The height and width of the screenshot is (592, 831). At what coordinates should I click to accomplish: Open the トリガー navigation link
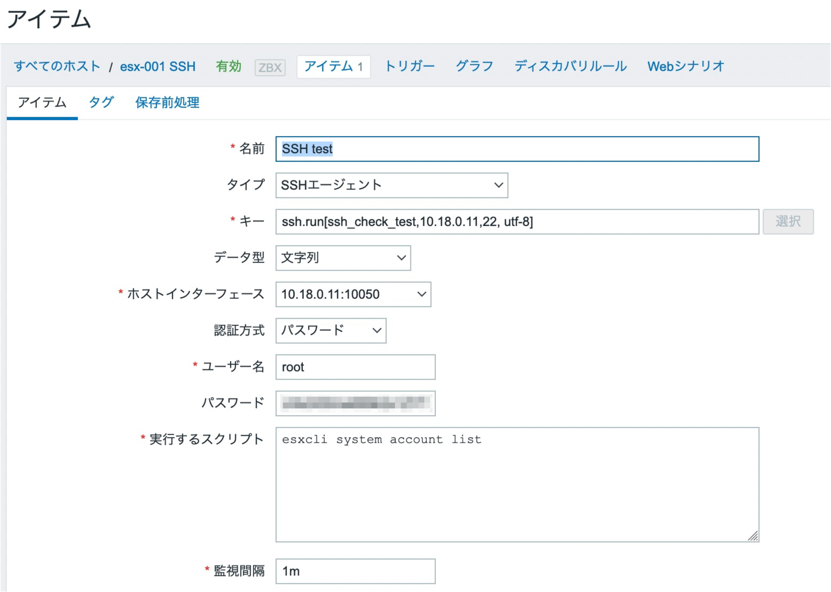410,66
